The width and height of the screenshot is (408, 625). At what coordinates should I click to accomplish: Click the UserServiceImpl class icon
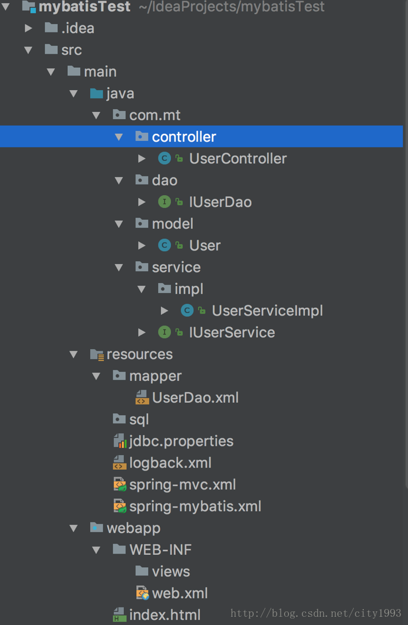click(x=187, y=310)
